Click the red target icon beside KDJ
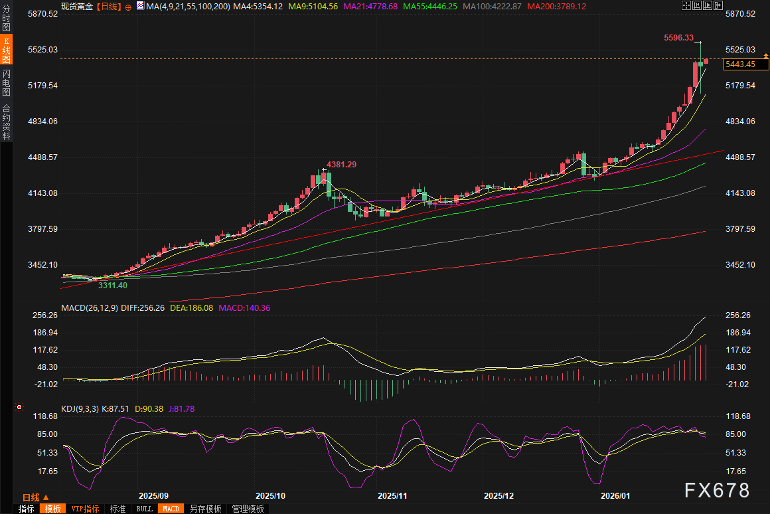The image size is (770, 514). pyautogui.click(x=19, y=407)
